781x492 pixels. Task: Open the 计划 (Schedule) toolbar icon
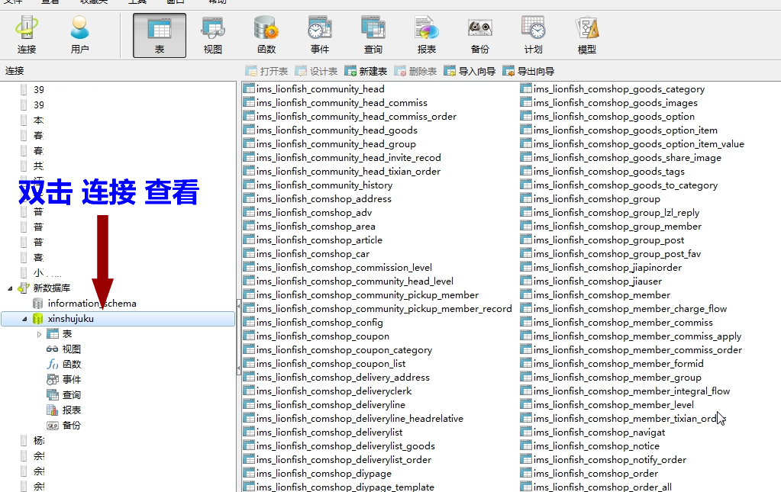(534, 35)
